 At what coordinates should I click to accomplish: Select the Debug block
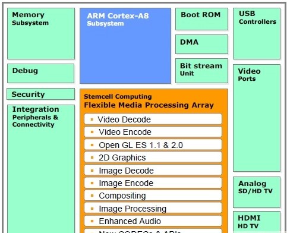(x=41, y=73)
